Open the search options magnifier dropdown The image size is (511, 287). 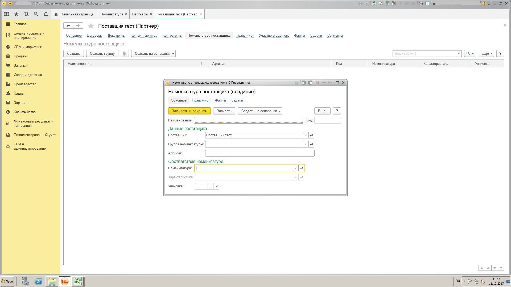[x=470, y=53]
